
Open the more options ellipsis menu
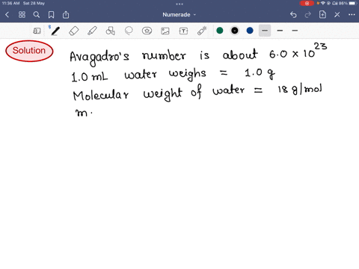(x=352, y=15)
